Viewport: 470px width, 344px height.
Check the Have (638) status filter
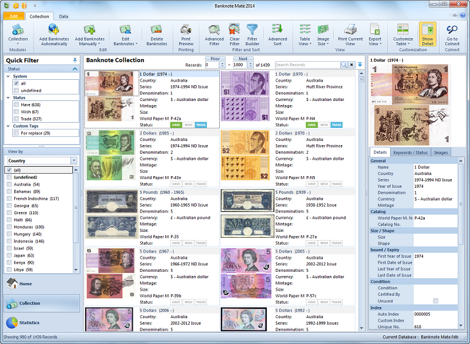click(16, 104)
